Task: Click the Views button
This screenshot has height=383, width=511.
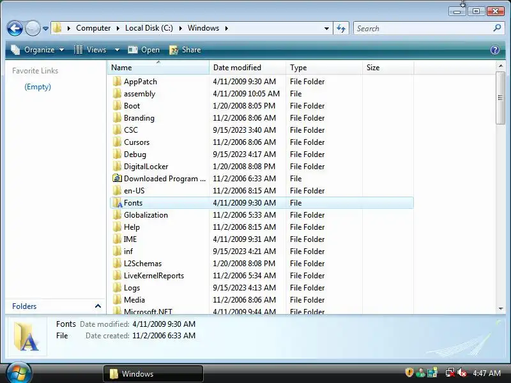Action: tap(91, 50)
